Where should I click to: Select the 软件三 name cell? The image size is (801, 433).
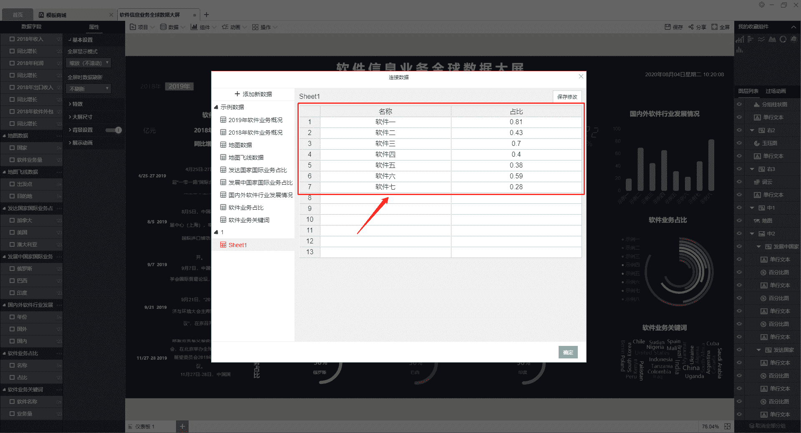click(x=385, y=143)
